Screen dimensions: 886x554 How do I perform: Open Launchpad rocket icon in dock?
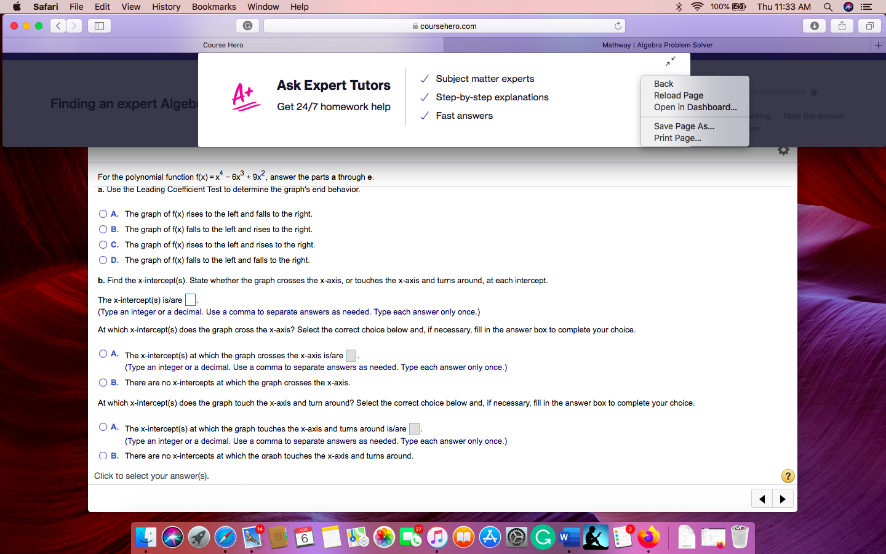199,537
